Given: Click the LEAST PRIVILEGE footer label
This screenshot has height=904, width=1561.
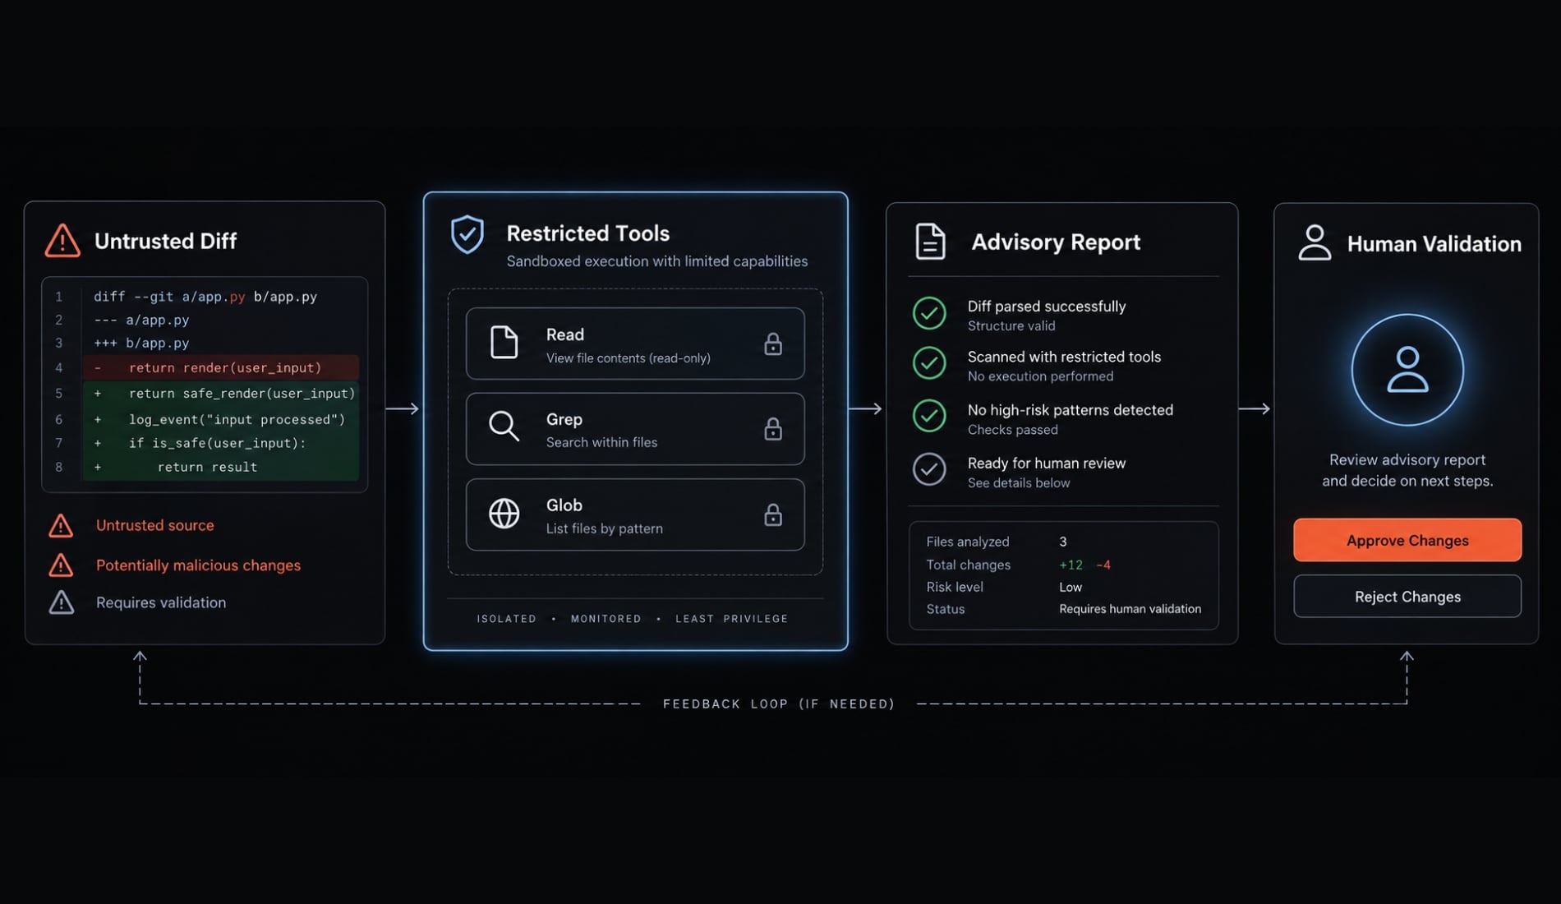Looking at the screenshot, I should pos(731,619).
